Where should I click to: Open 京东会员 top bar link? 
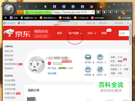tap(119, 23)
